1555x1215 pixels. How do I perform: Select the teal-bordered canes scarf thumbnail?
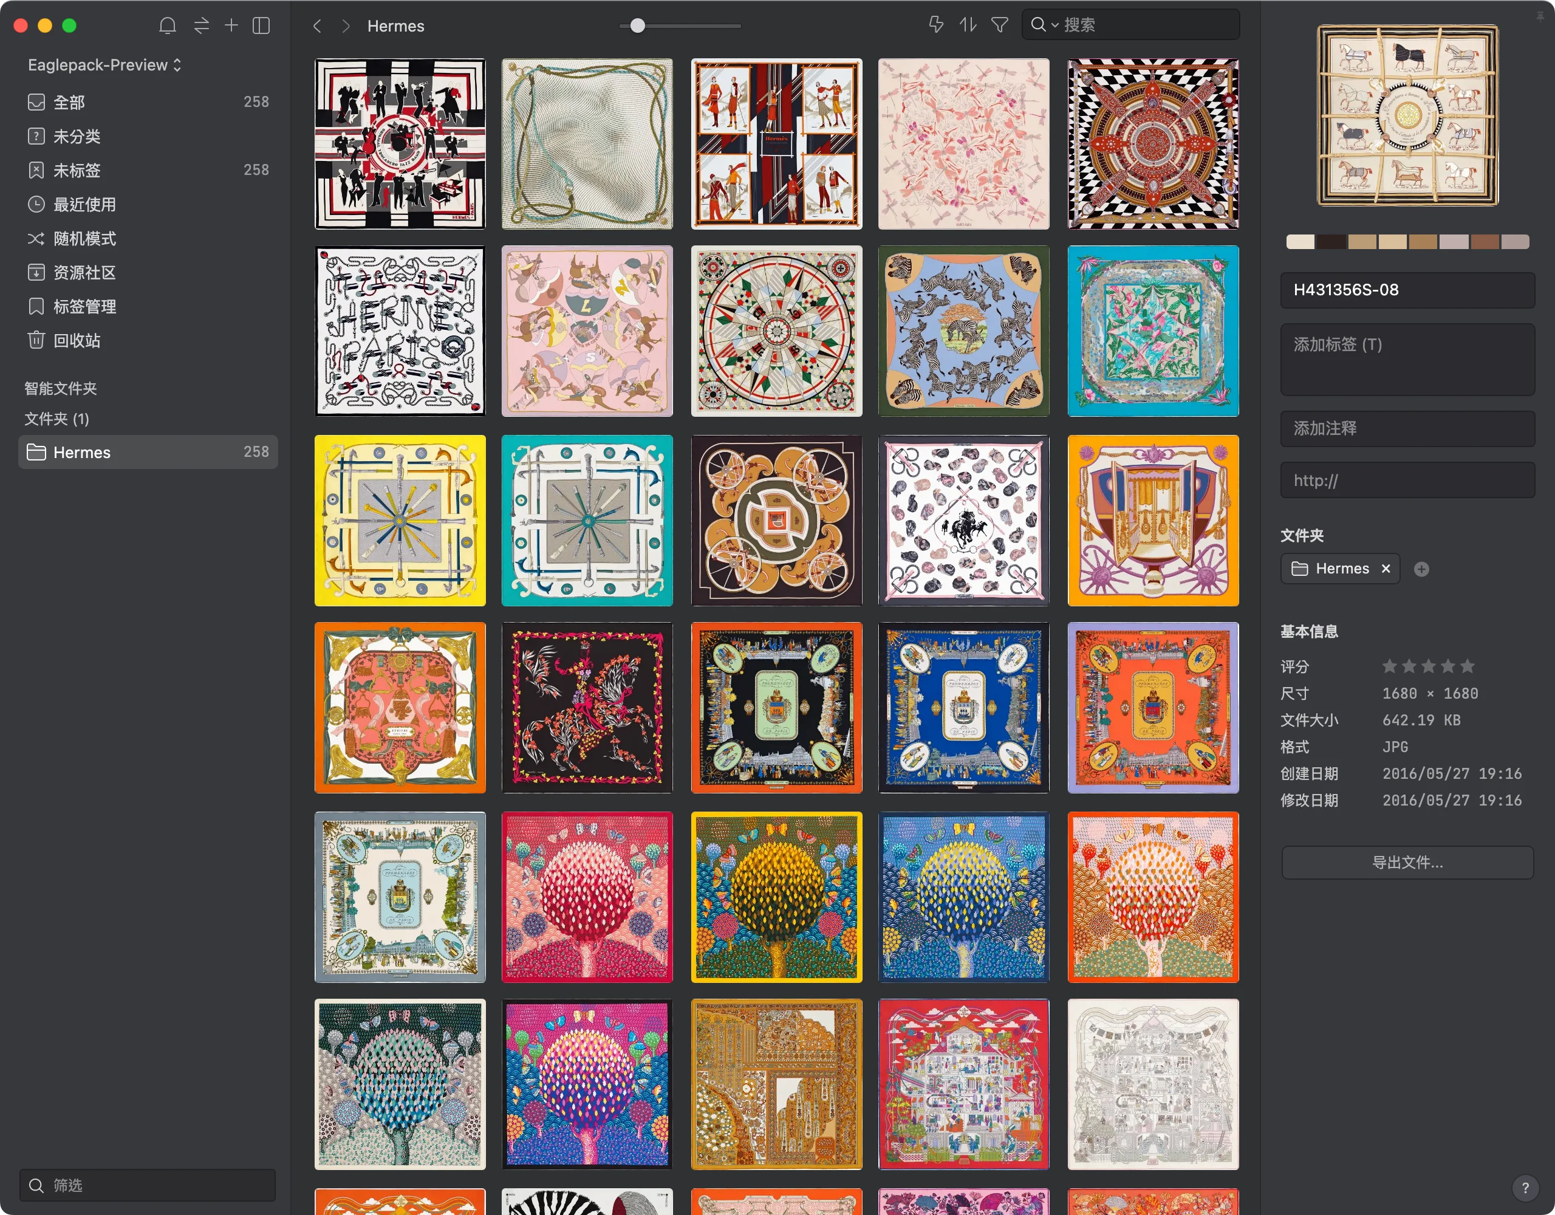[x=587, y=521]
